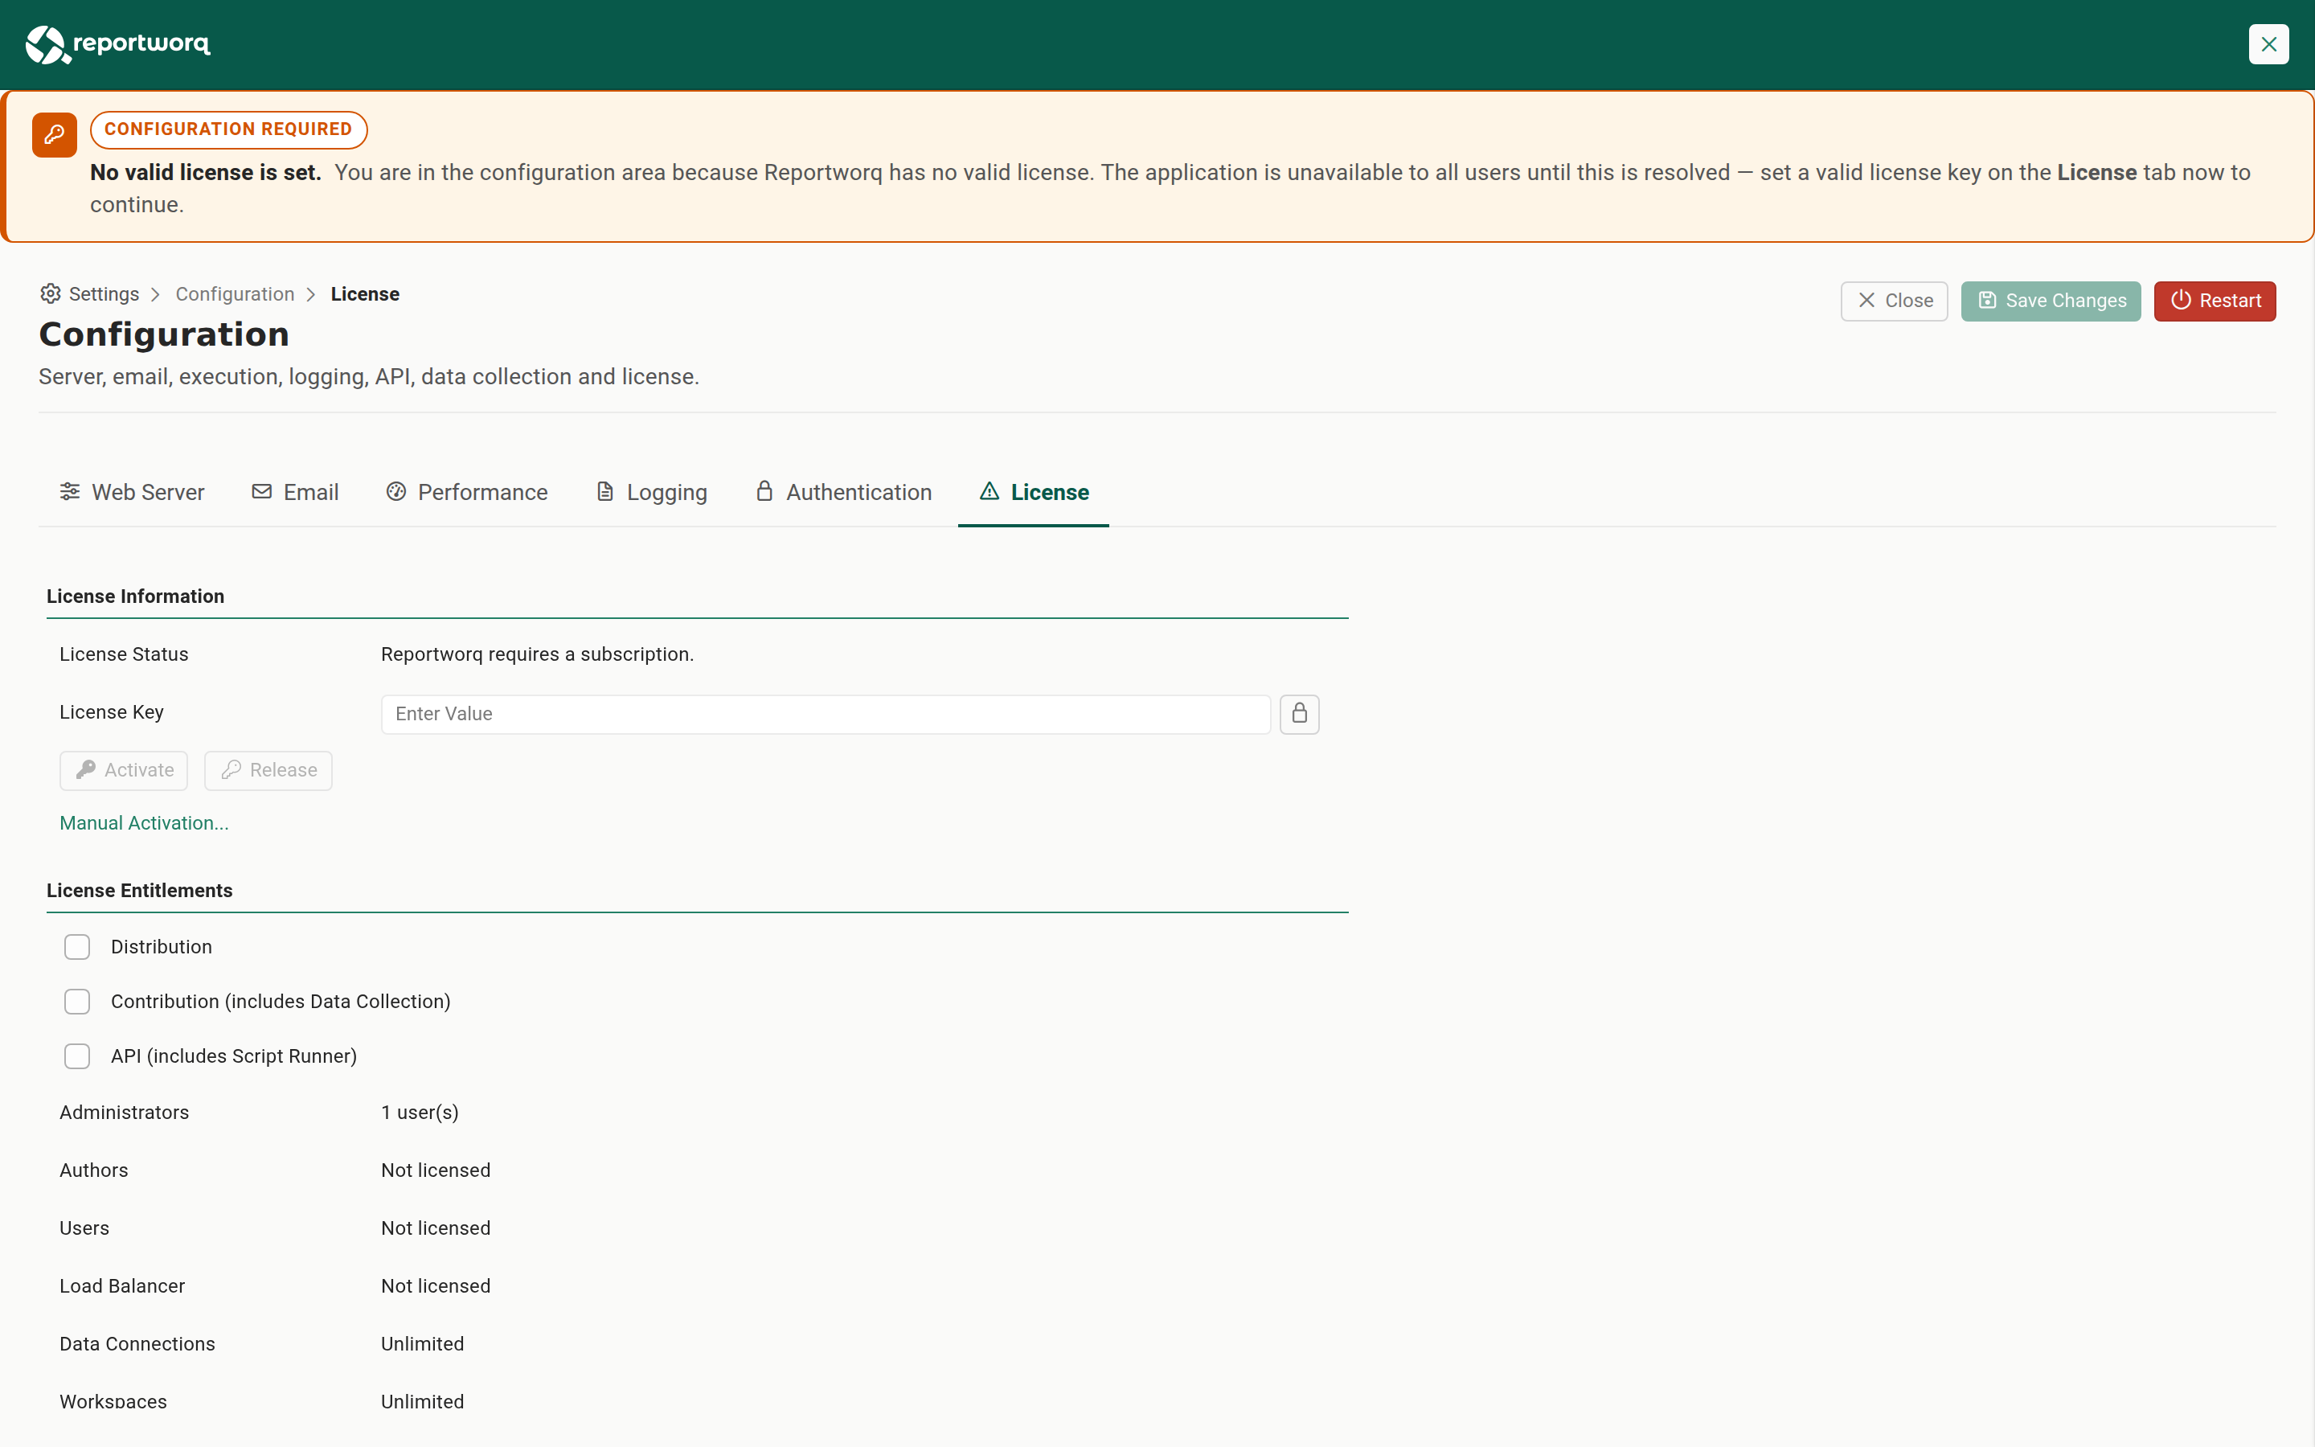
Task: Click the Workspaces 'Unlimited' value
Action: coord(423,1401)
